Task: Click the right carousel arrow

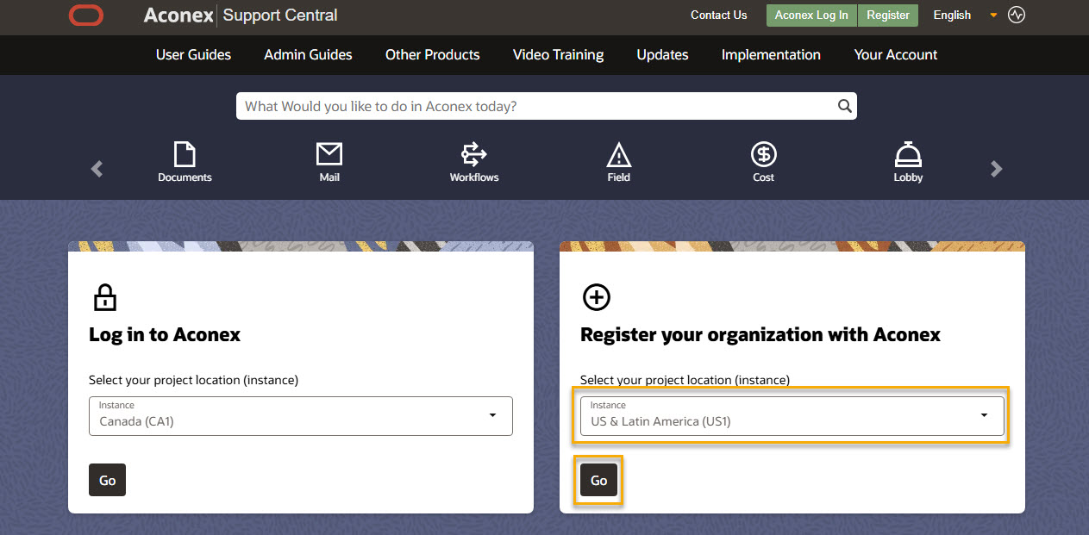Action: 997,169
